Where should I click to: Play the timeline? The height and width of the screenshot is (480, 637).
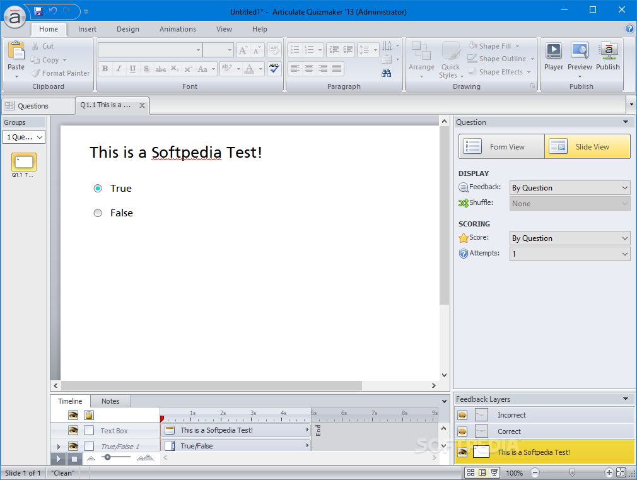click(x=59, y=459)
